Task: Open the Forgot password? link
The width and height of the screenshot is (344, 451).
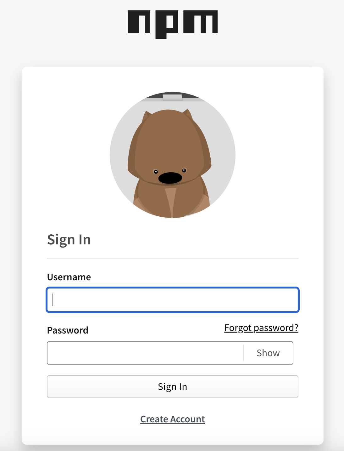Action: coord(261,328)
